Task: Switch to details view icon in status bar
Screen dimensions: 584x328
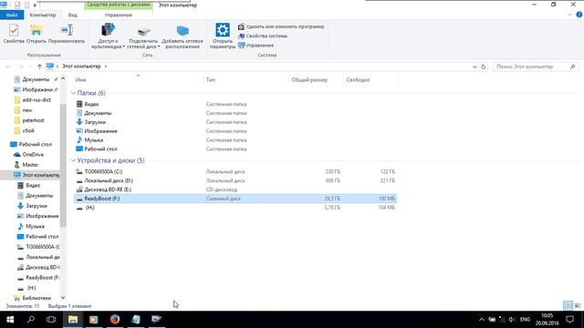Action: (x=568, y=306)
